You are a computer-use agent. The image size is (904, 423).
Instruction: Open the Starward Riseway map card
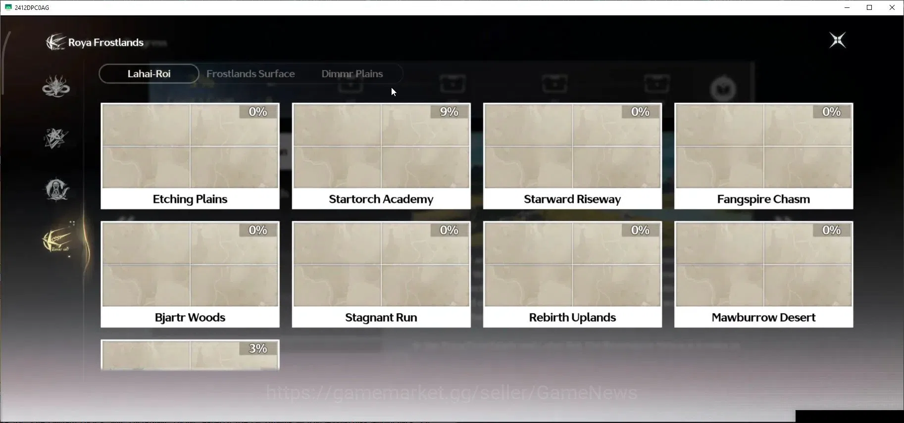tap(572, 156)
